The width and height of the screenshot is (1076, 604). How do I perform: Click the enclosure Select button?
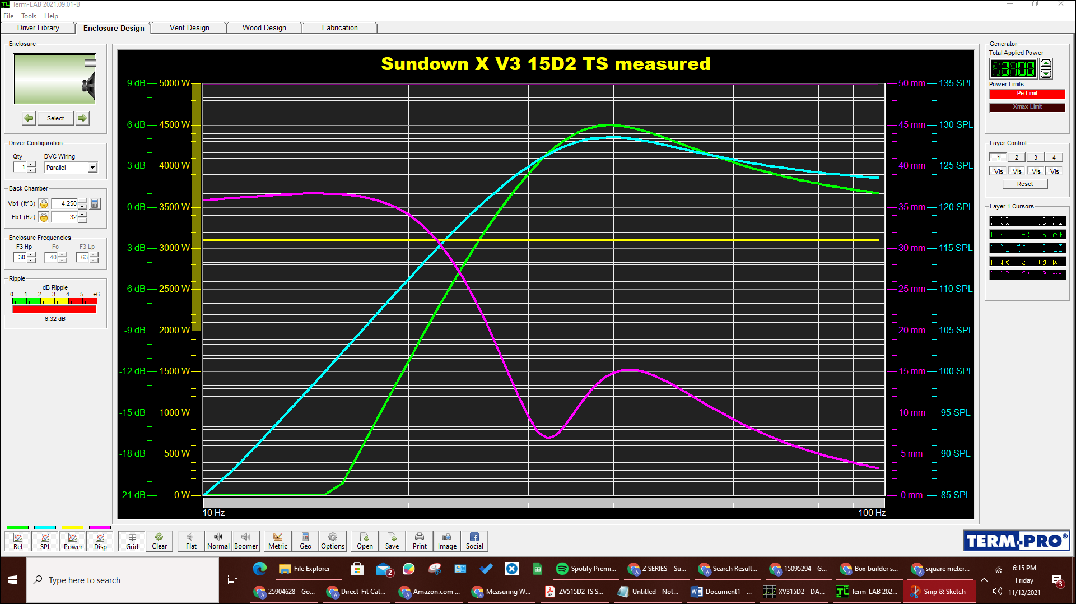pos(55,118)
